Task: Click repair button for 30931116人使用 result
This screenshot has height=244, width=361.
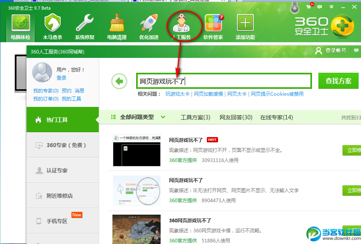Action: coord(352,150)
